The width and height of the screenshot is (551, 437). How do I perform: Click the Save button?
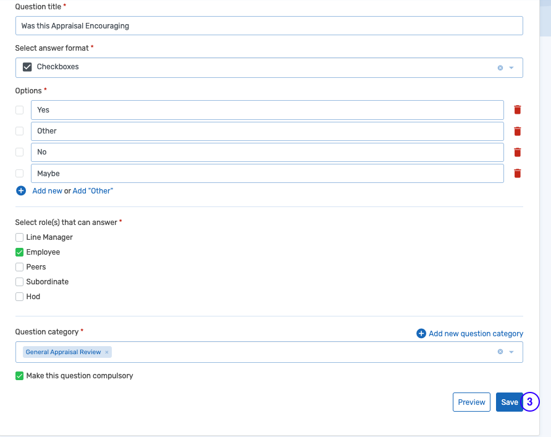point(509,402)
